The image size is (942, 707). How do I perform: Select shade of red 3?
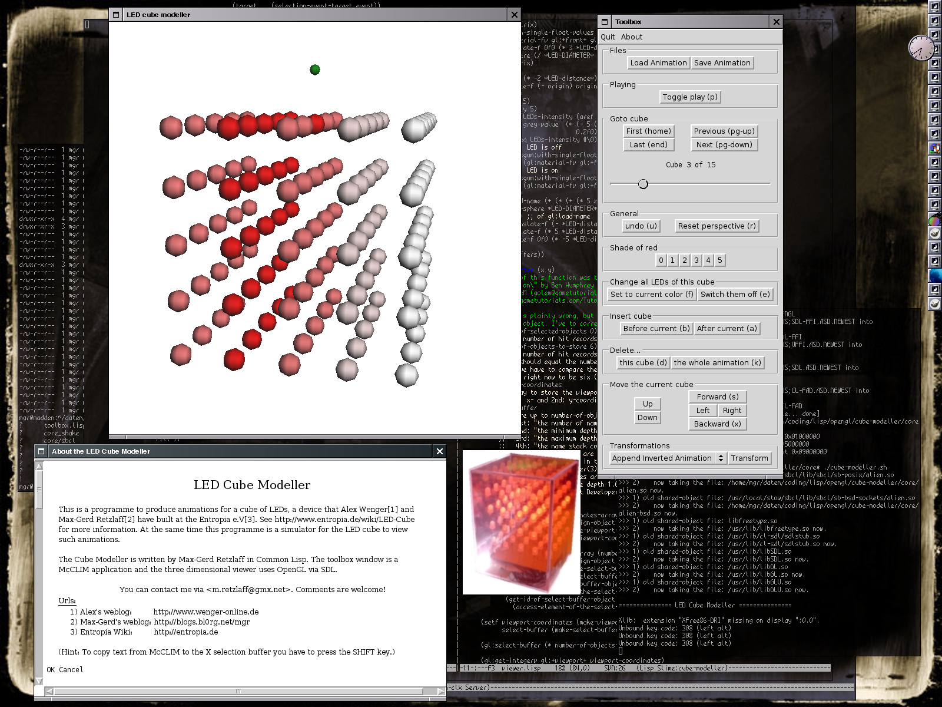click(696, 260)
